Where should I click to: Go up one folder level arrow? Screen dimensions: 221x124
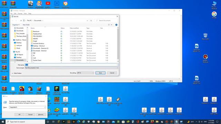(21, 21)
